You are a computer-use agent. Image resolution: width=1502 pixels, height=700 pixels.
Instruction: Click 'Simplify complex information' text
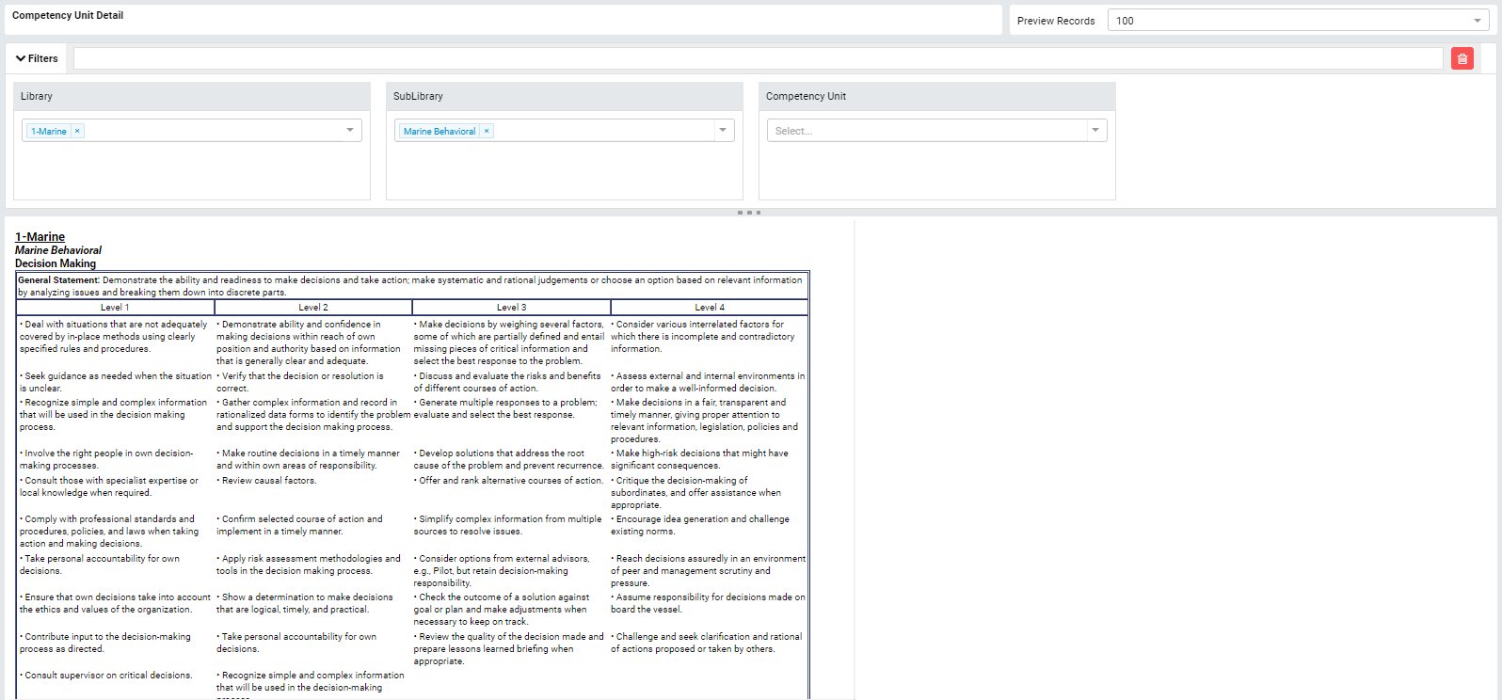pos(508,525)
